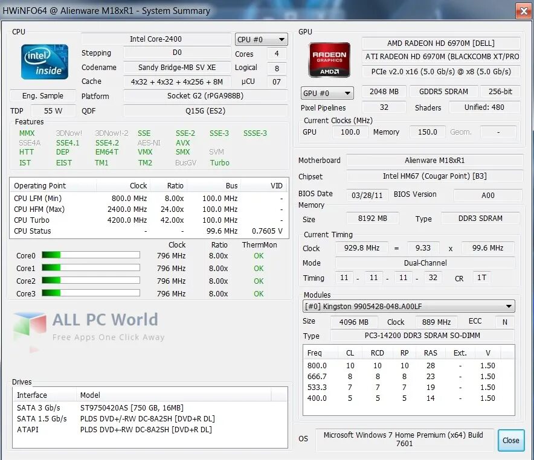Viewport: 534px width, 460px height.
Task: Select the CPU LFM (Min) row
Action: (x=149, y=199)
